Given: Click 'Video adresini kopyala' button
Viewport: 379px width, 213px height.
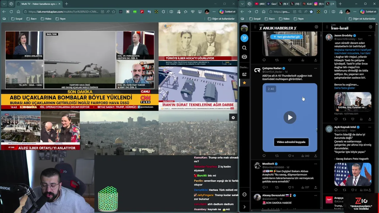Looking at the screenshot, I should tap(291, 142).
